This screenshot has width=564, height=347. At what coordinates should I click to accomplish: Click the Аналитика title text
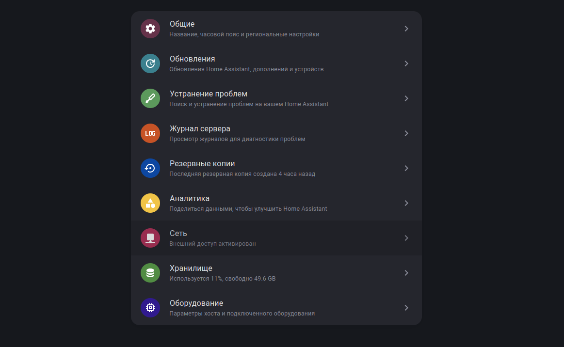click(190, 199)
